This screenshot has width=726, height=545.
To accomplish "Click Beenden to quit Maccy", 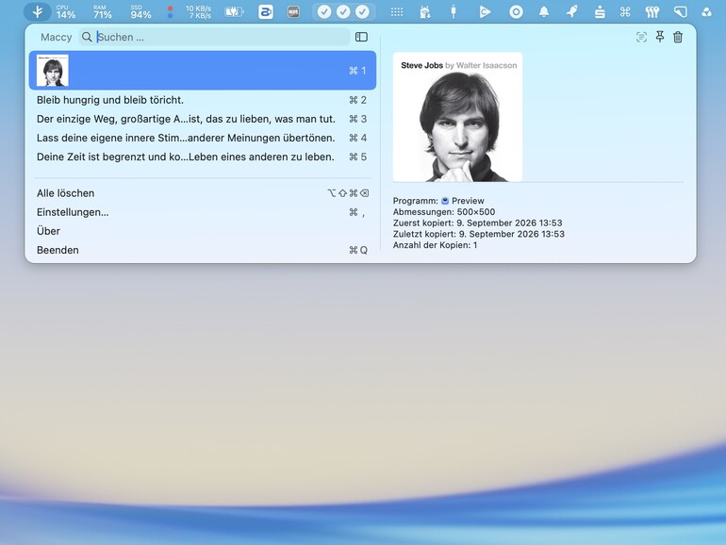I will coord(203,250).
